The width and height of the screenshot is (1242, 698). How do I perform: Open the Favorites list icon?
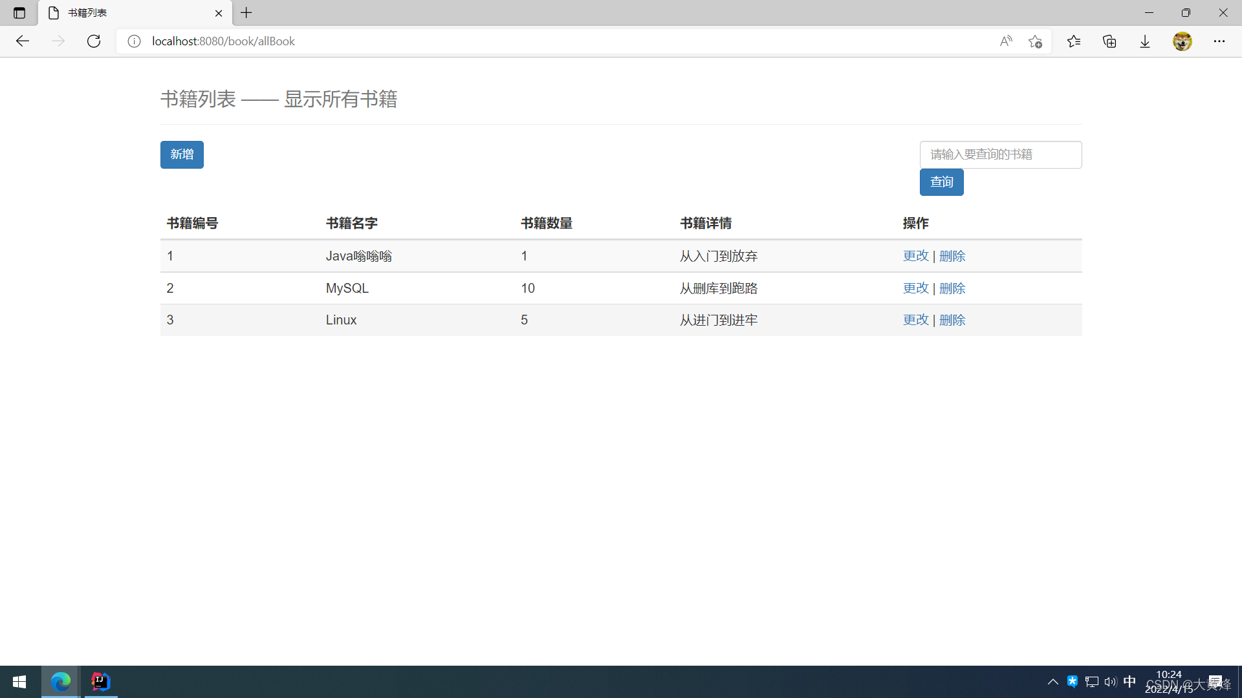(x=1074, y=41)
